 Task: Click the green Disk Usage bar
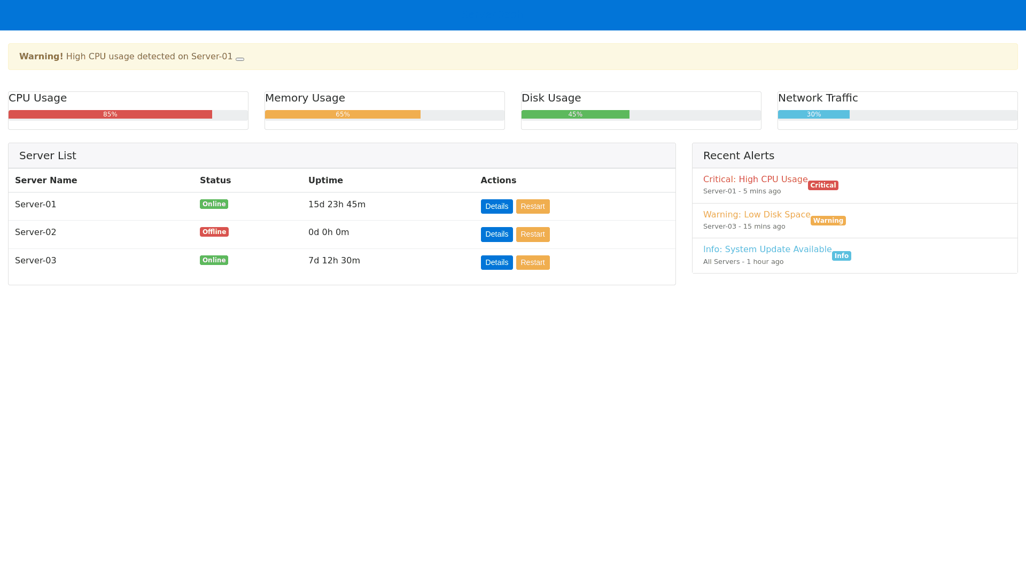575,114
